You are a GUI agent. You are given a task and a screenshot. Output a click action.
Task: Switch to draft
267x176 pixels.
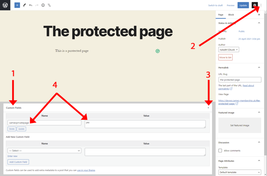[215, 5]
